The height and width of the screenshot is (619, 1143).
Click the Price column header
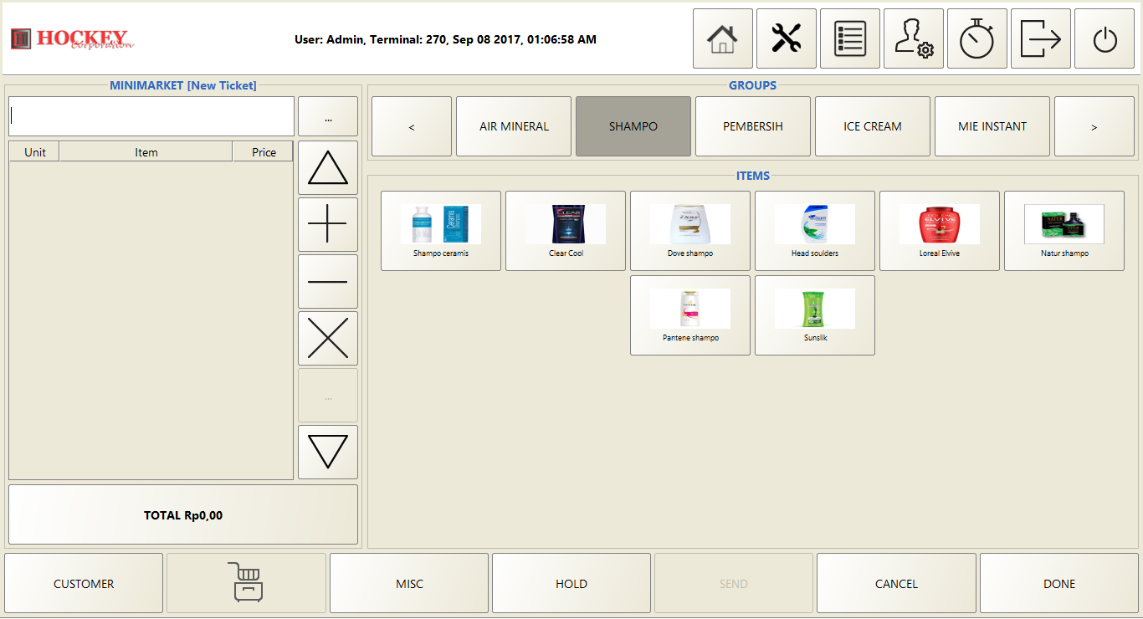coord(263,151)
